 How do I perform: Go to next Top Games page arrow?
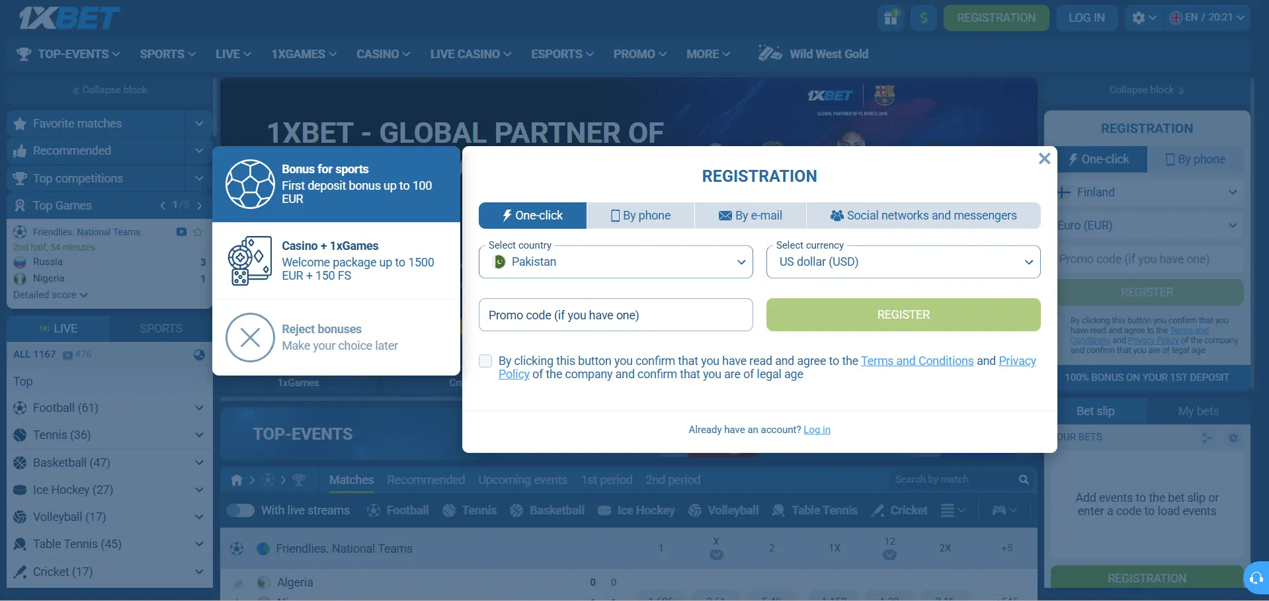(199, 206)
